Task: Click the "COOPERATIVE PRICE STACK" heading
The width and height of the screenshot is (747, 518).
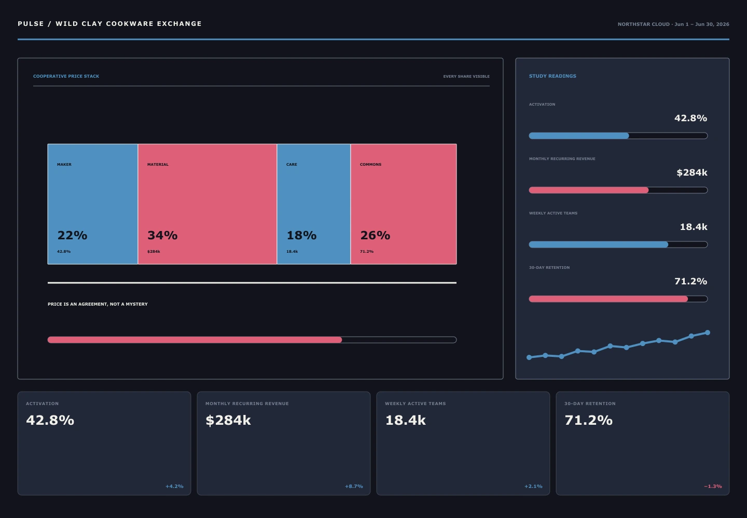Action: pyautogui.click(x=66, y=76)
